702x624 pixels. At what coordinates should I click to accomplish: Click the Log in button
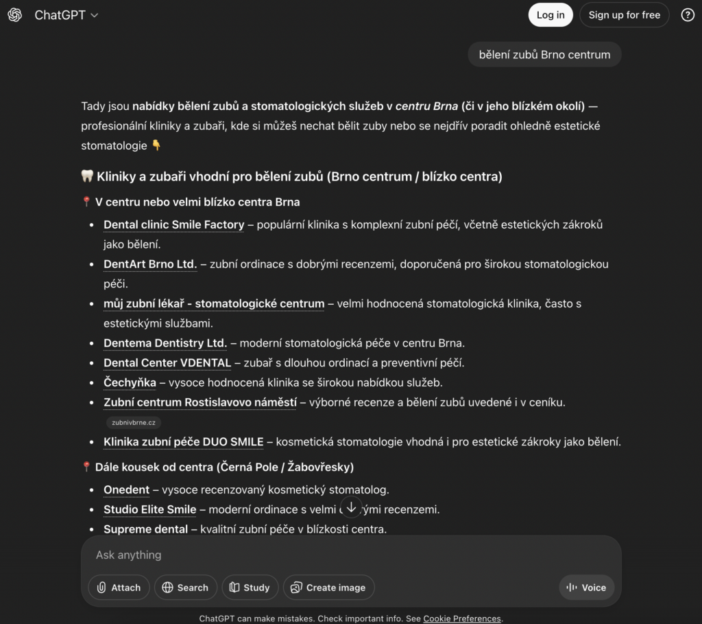point(550,15)
